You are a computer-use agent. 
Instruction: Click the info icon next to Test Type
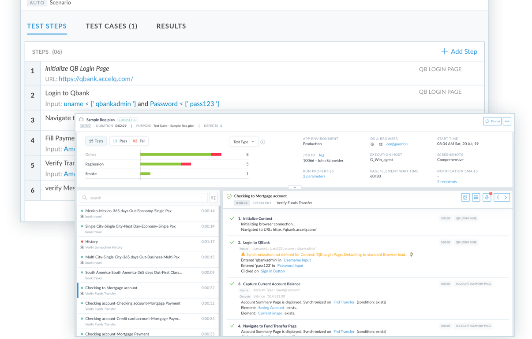pyautogui.click(x=263, y=142)
